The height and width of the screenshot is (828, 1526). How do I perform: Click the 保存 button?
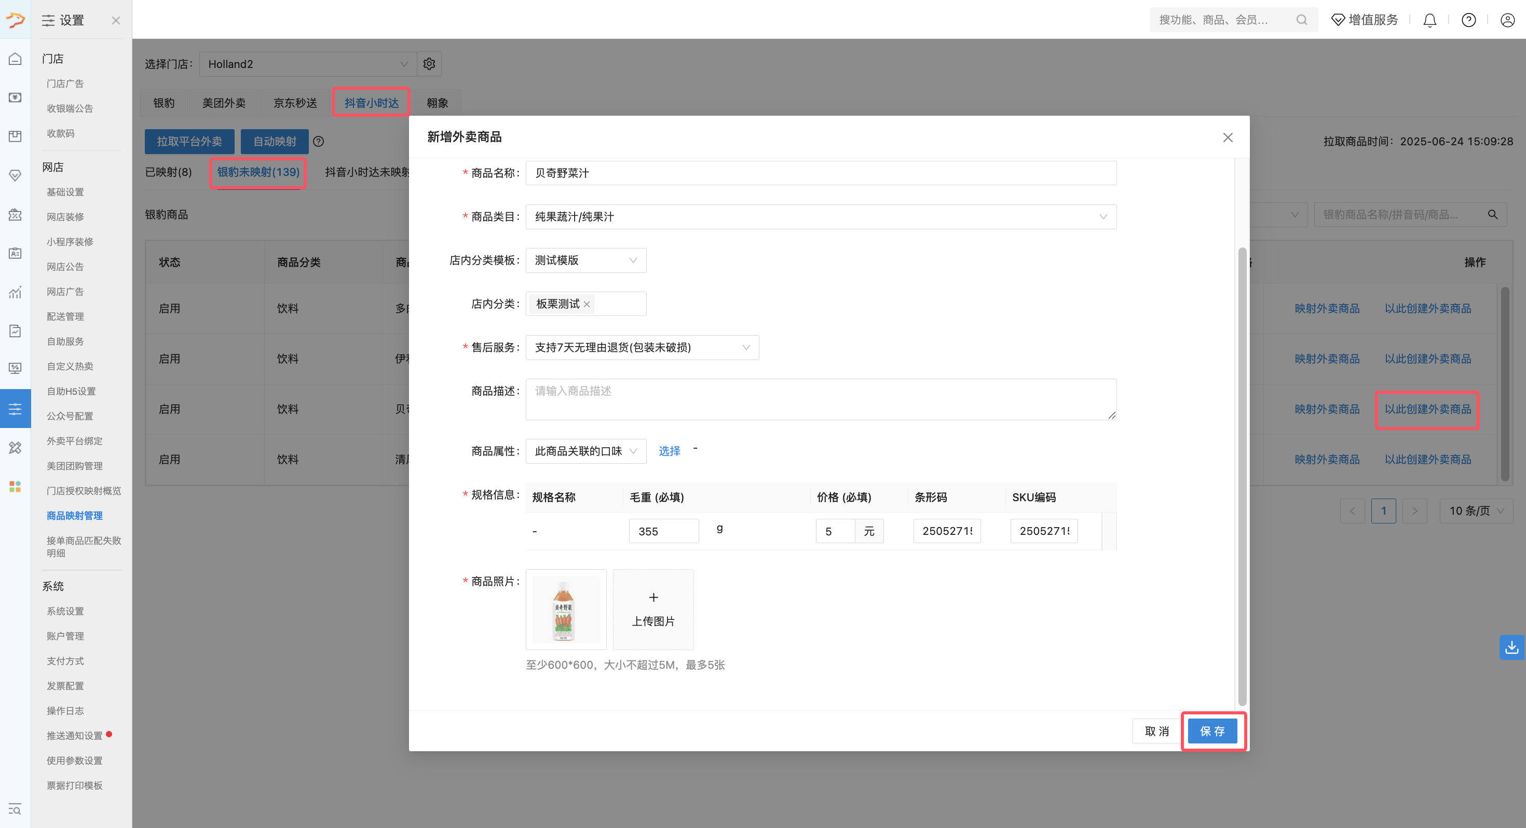(x=1212, y=732)
